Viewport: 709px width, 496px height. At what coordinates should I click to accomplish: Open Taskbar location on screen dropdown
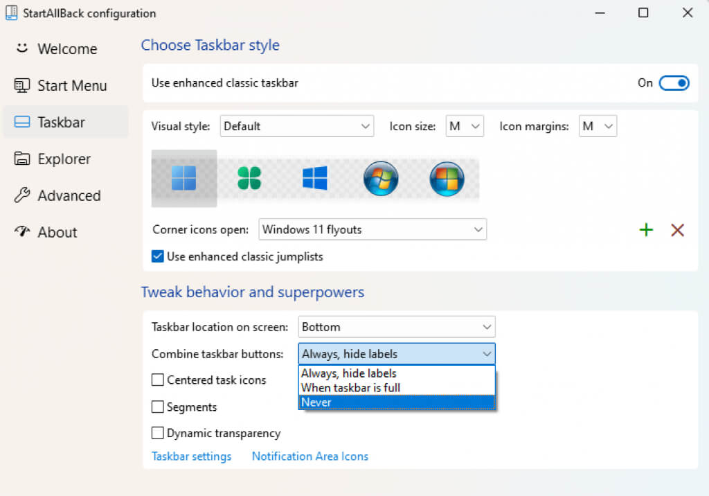397,327
